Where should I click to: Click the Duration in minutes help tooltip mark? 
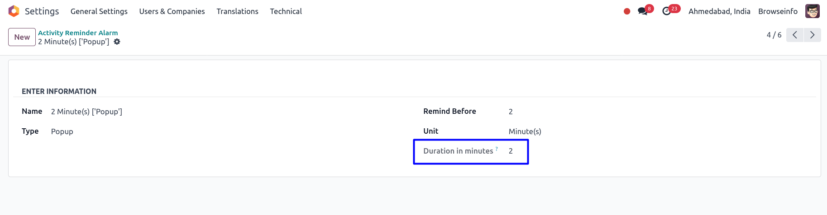[497, 149]
